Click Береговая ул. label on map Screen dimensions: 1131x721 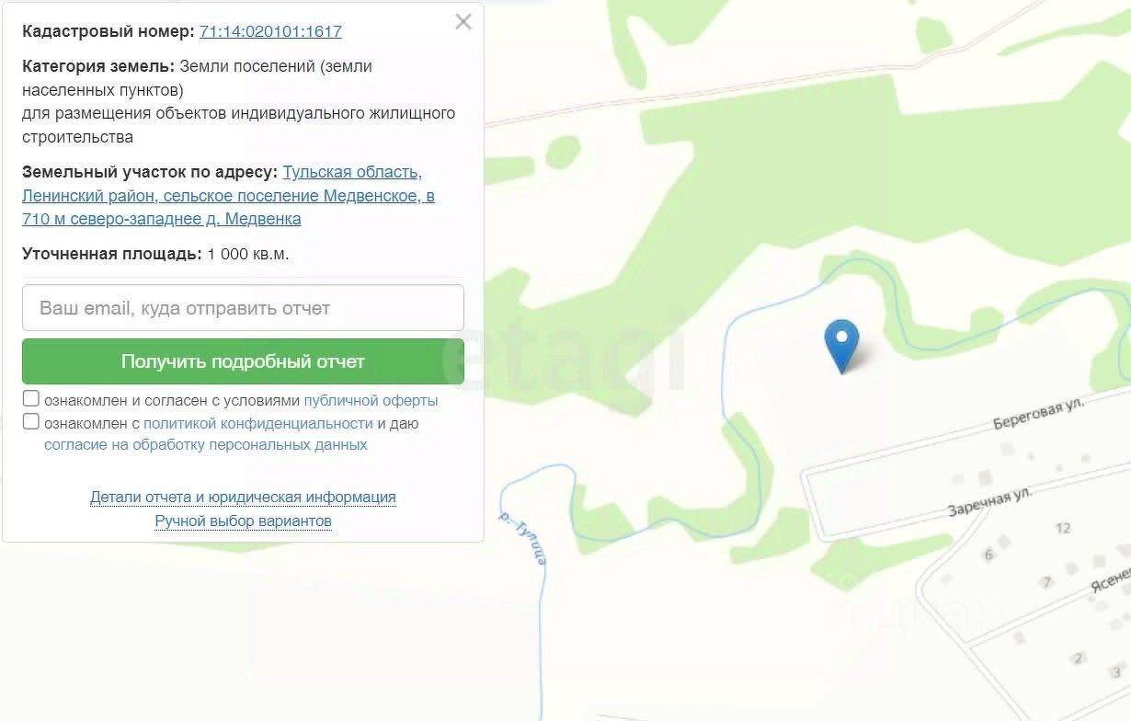(x=1039, y=415)
